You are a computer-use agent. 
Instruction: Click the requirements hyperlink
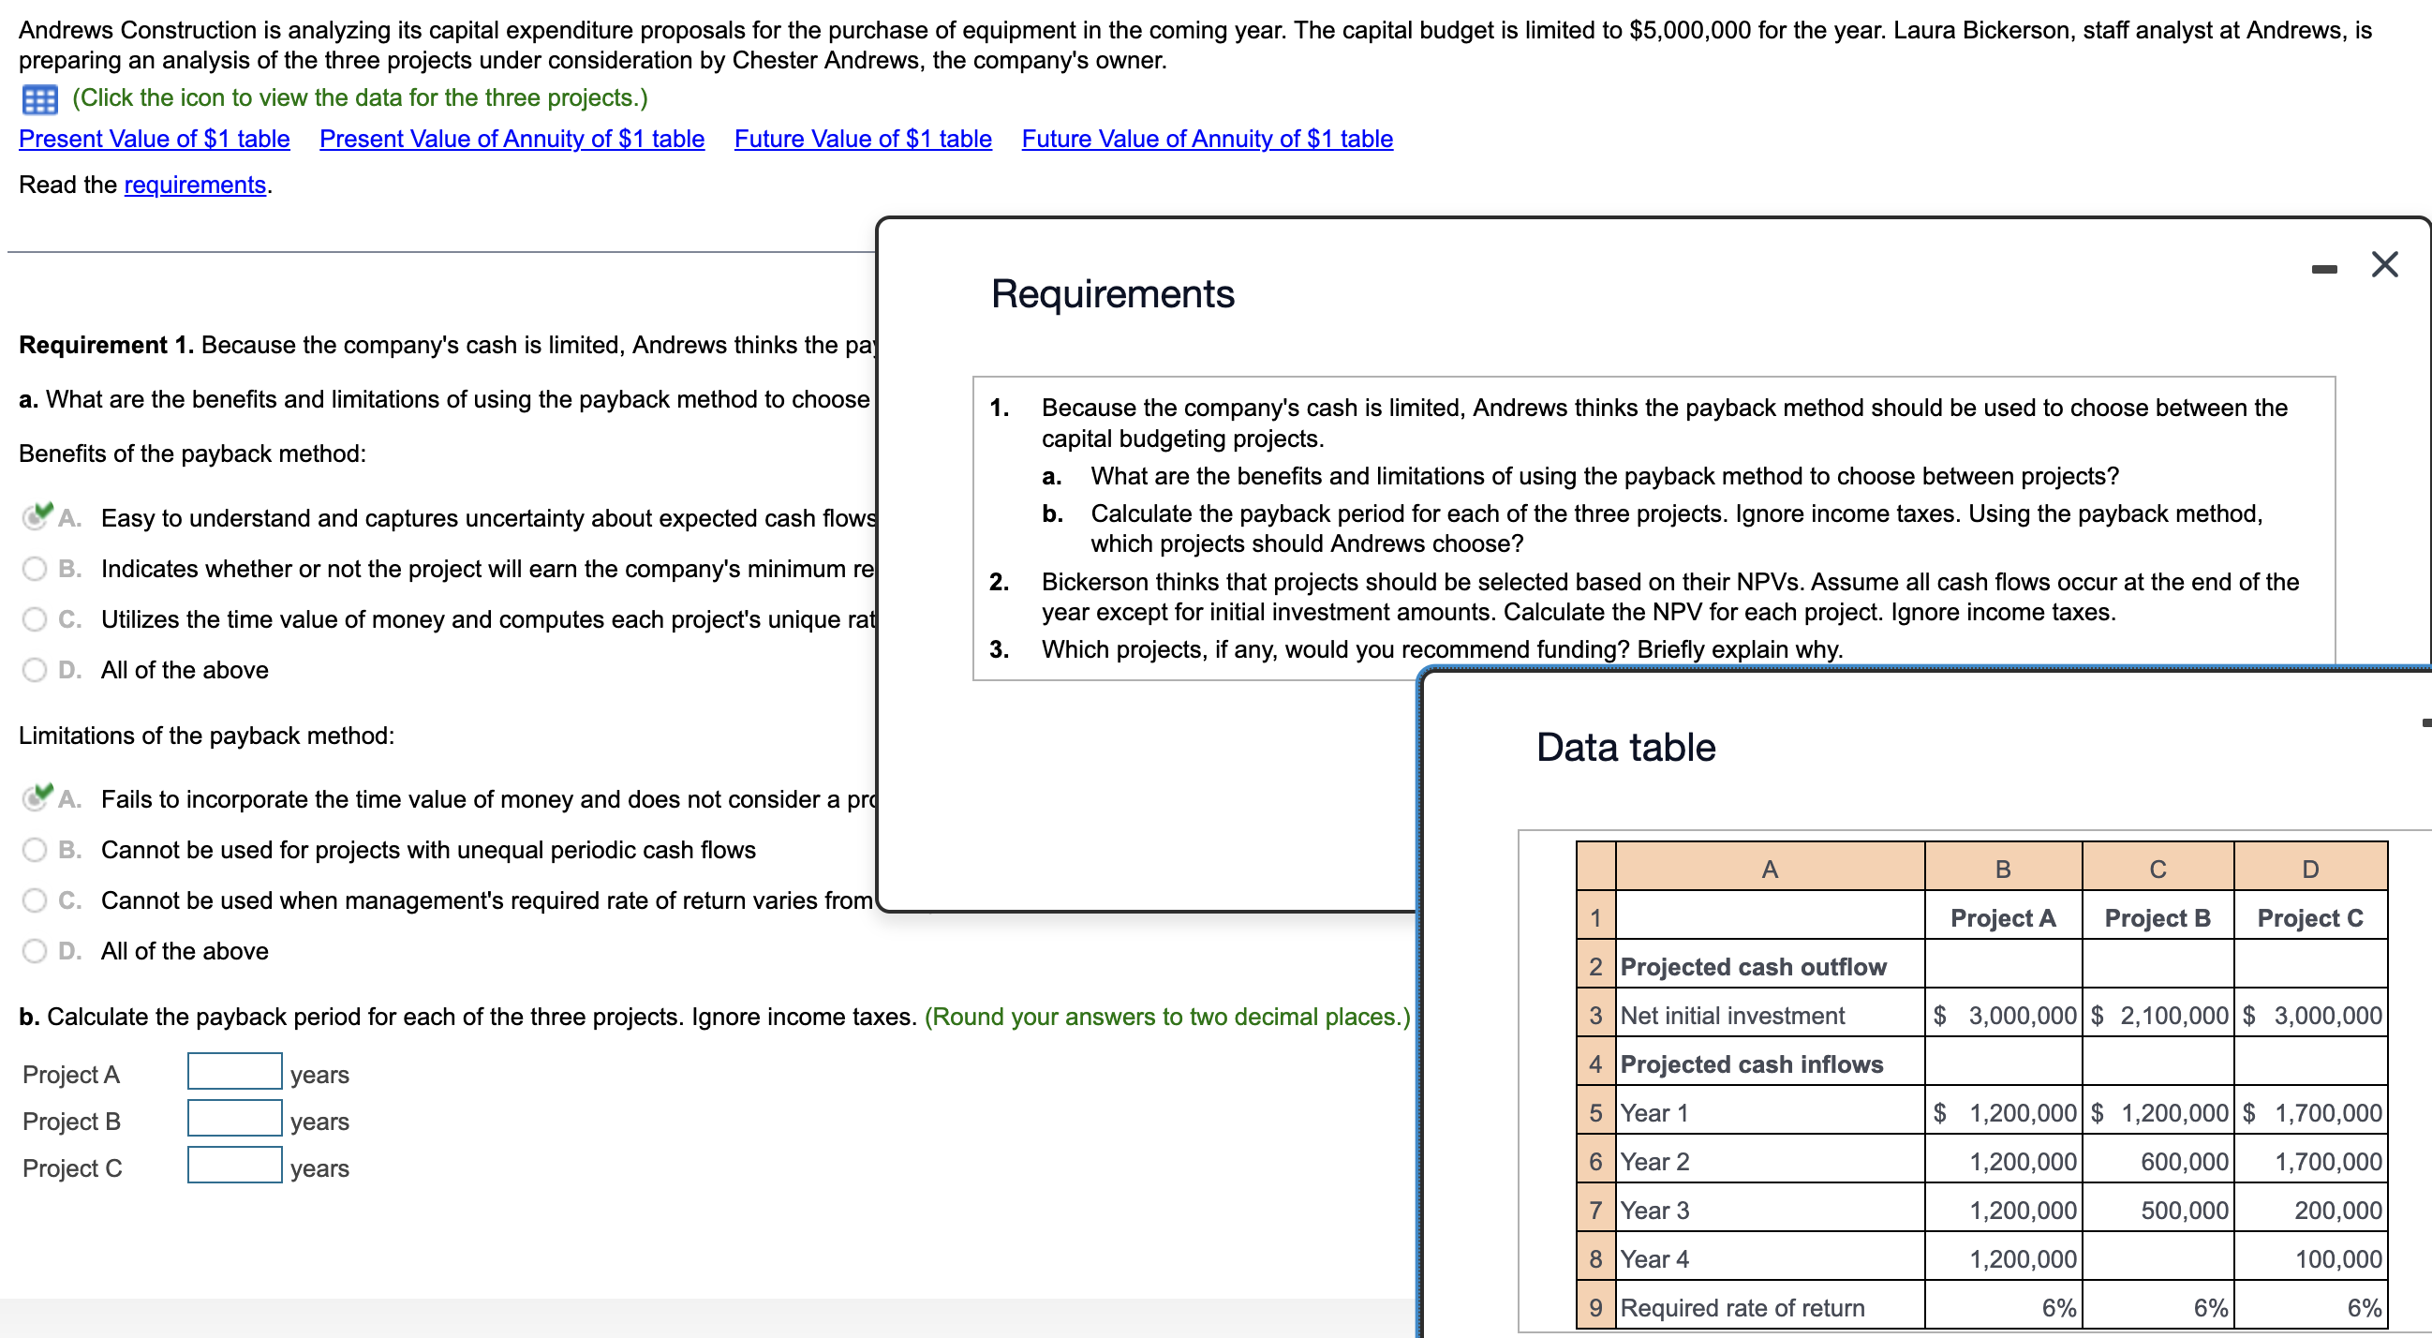[195, 186]
